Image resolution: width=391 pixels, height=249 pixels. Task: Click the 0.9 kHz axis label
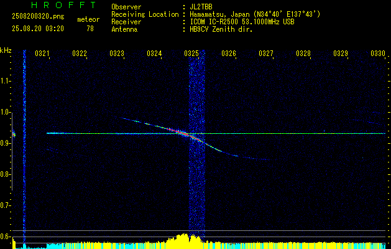[x=5, y=143]
